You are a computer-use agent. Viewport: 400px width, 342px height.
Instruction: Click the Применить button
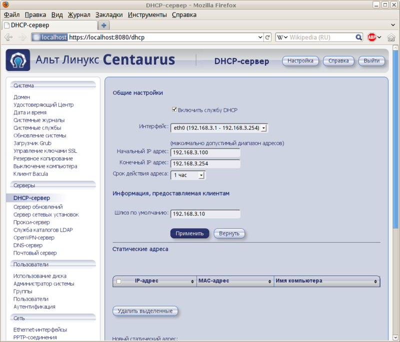[189, 234]
